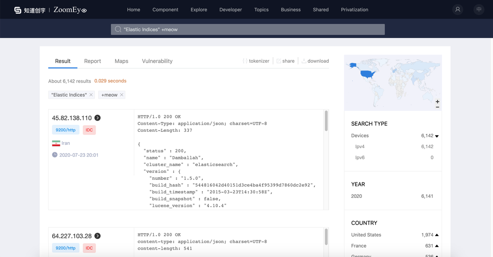The height and width of the screenshot is (257, 493).
Task: Click the "About 6,142 results" text
Action: [x=69, y=81]
